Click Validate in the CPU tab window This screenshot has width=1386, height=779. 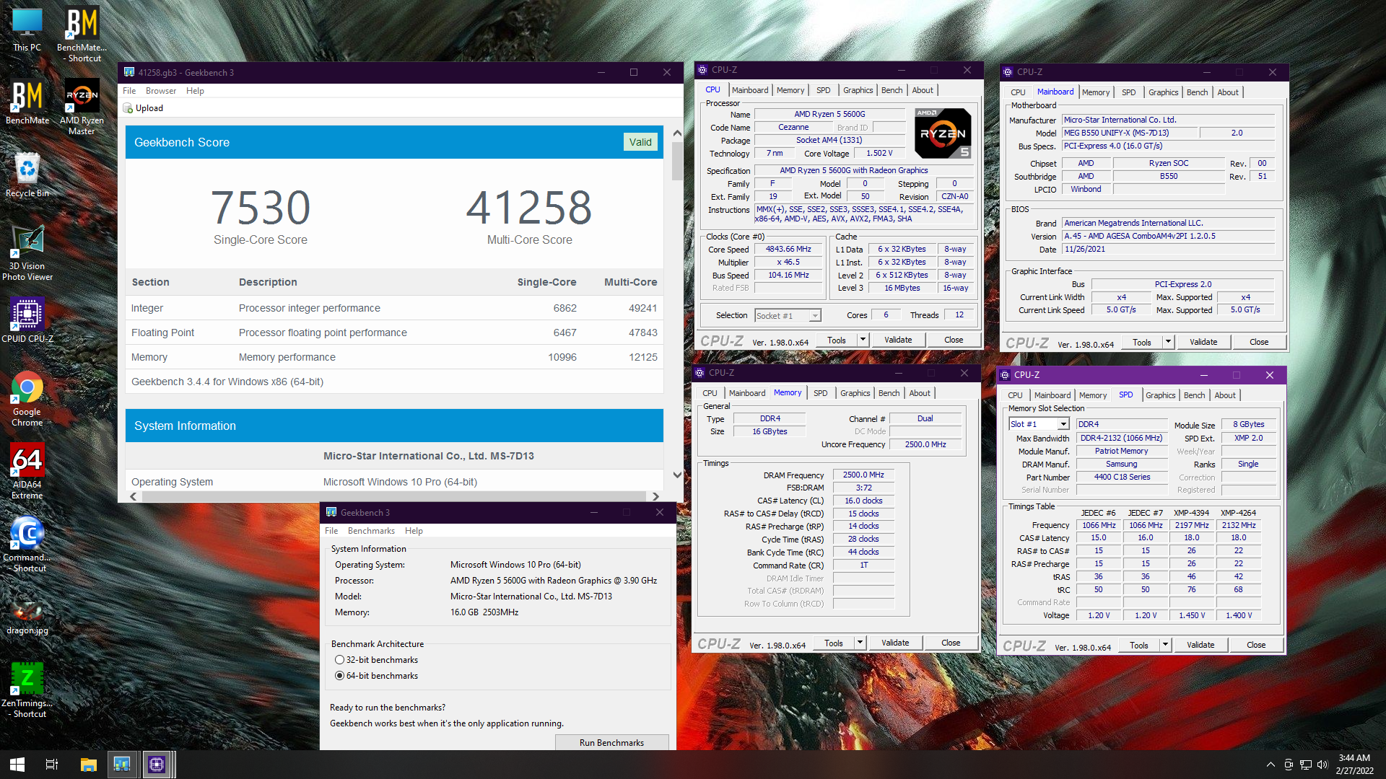(898, 340)
